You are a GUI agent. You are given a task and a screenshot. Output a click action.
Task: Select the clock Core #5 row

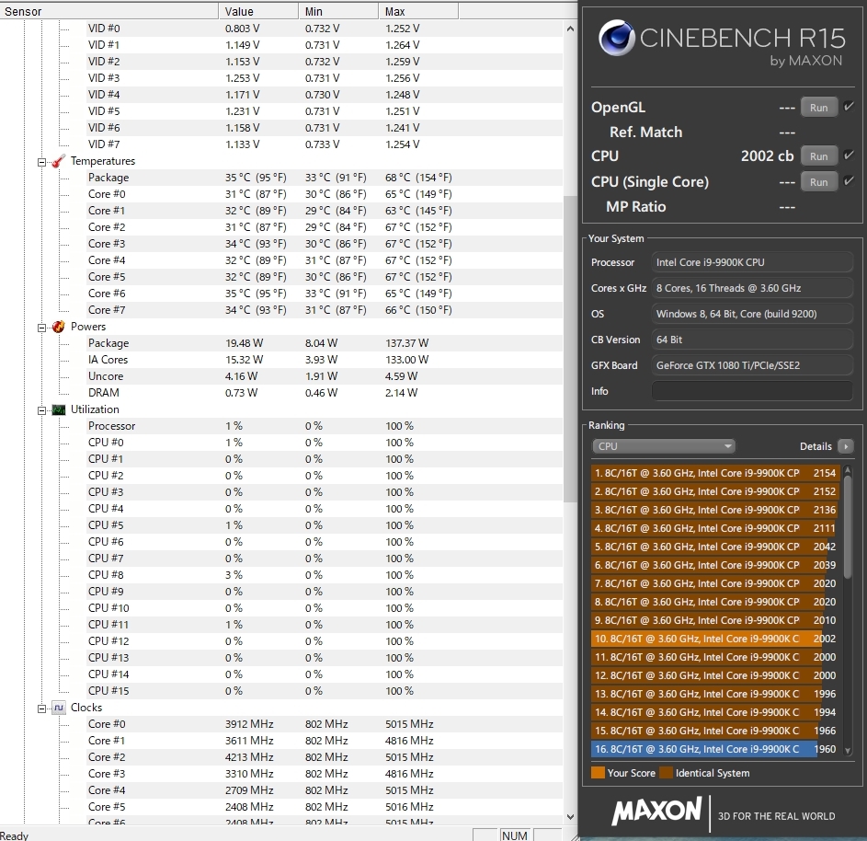pos(324,807)
